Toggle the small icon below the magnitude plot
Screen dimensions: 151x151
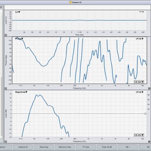(x=6, y=142)
